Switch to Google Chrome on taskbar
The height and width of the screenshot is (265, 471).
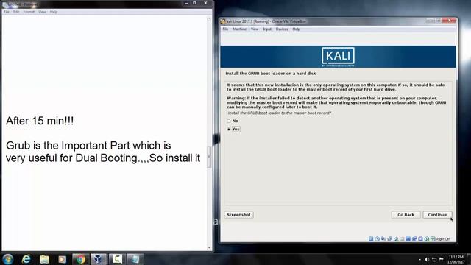pos(80,259)
